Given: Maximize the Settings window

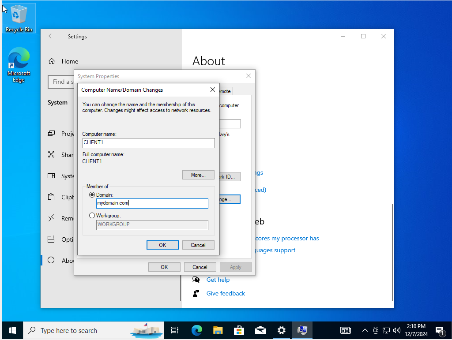Looking at the screenshot, I should (x=363, y=36).
